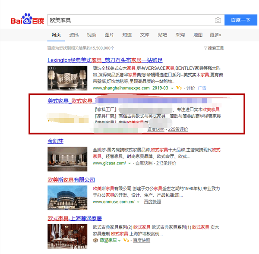Select the 网页 tab
Image resolution: width=259 pixels, height=254 pixels.
(x=56, y=35)
